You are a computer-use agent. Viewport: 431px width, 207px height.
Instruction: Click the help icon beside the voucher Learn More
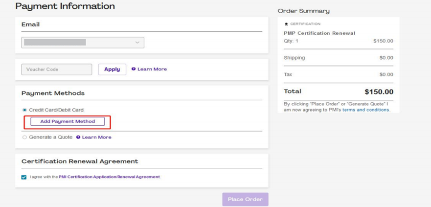point(134,69)
